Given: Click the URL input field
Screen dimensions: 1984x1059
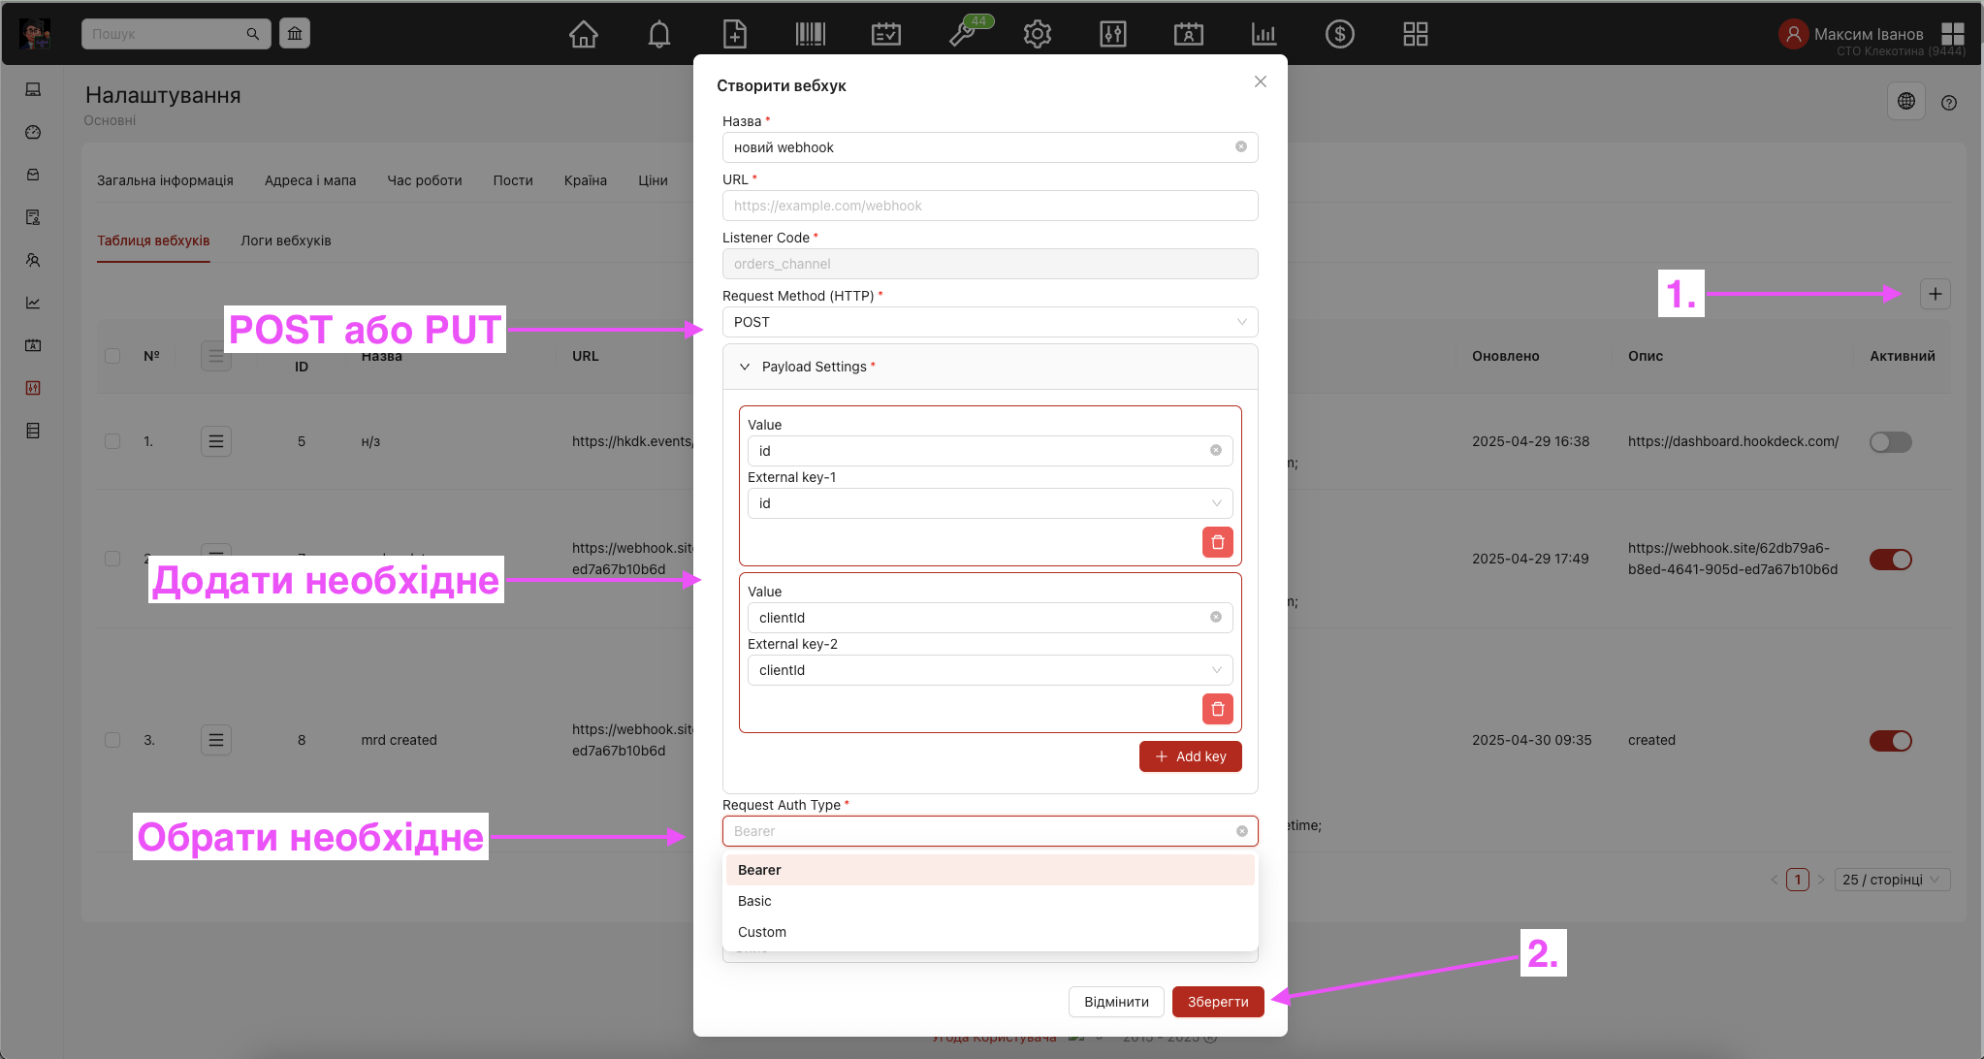Looking at the screenshot, I should pyautogui.click(x=989, y=206).
